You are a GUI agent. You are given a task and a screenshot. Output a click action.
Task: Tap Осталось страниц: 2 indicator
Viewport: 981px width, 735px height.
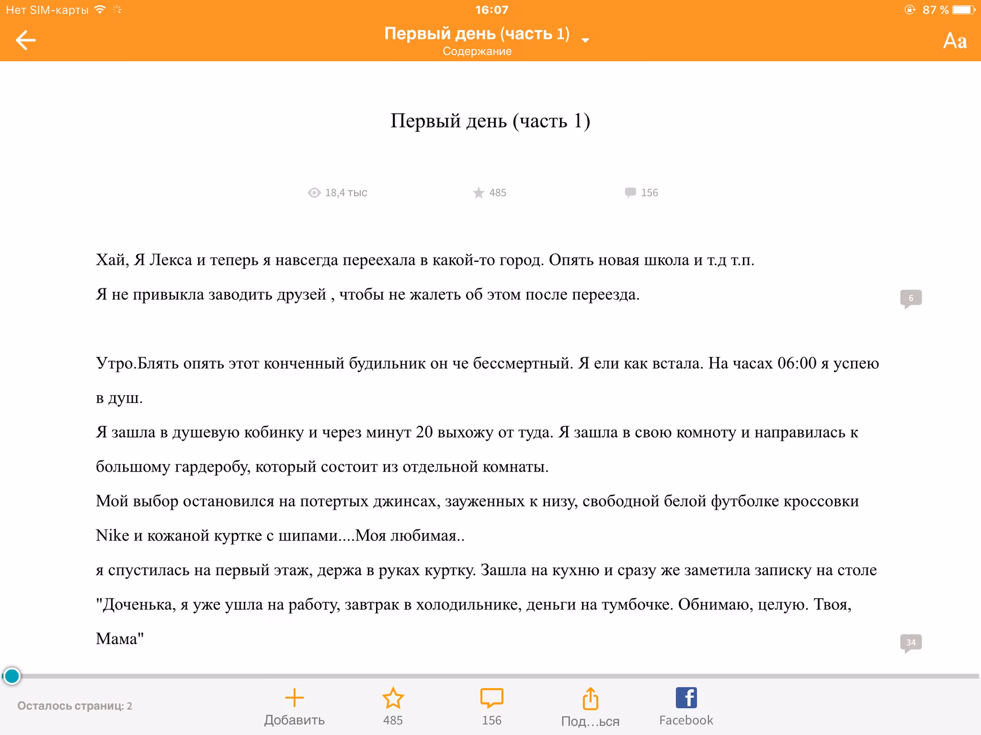point(75,706)
